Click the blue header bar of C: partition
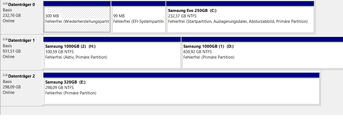This screenshot has width=343, height=125. (240, 4)
